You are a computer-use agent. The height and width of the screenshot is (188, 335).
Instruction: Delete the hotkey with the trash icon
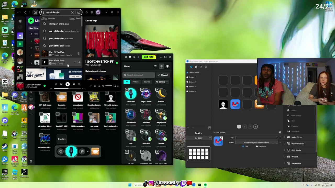click(280, 132)
